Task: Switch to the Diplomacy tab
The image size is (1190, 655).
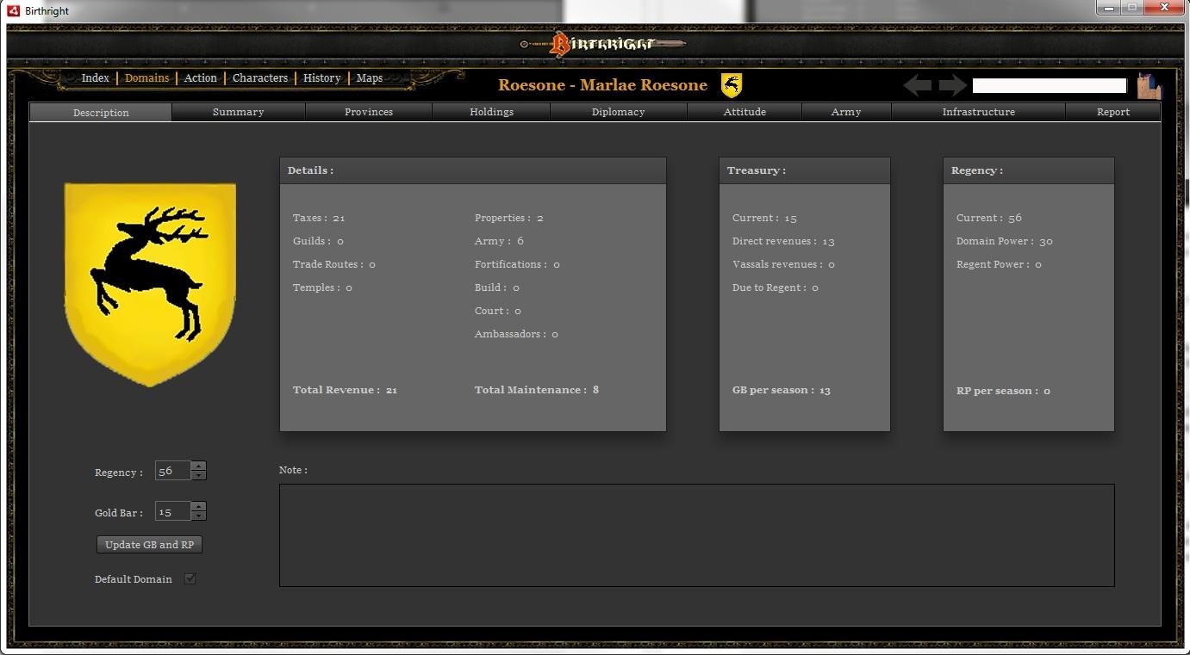Action: coord(619,112)
